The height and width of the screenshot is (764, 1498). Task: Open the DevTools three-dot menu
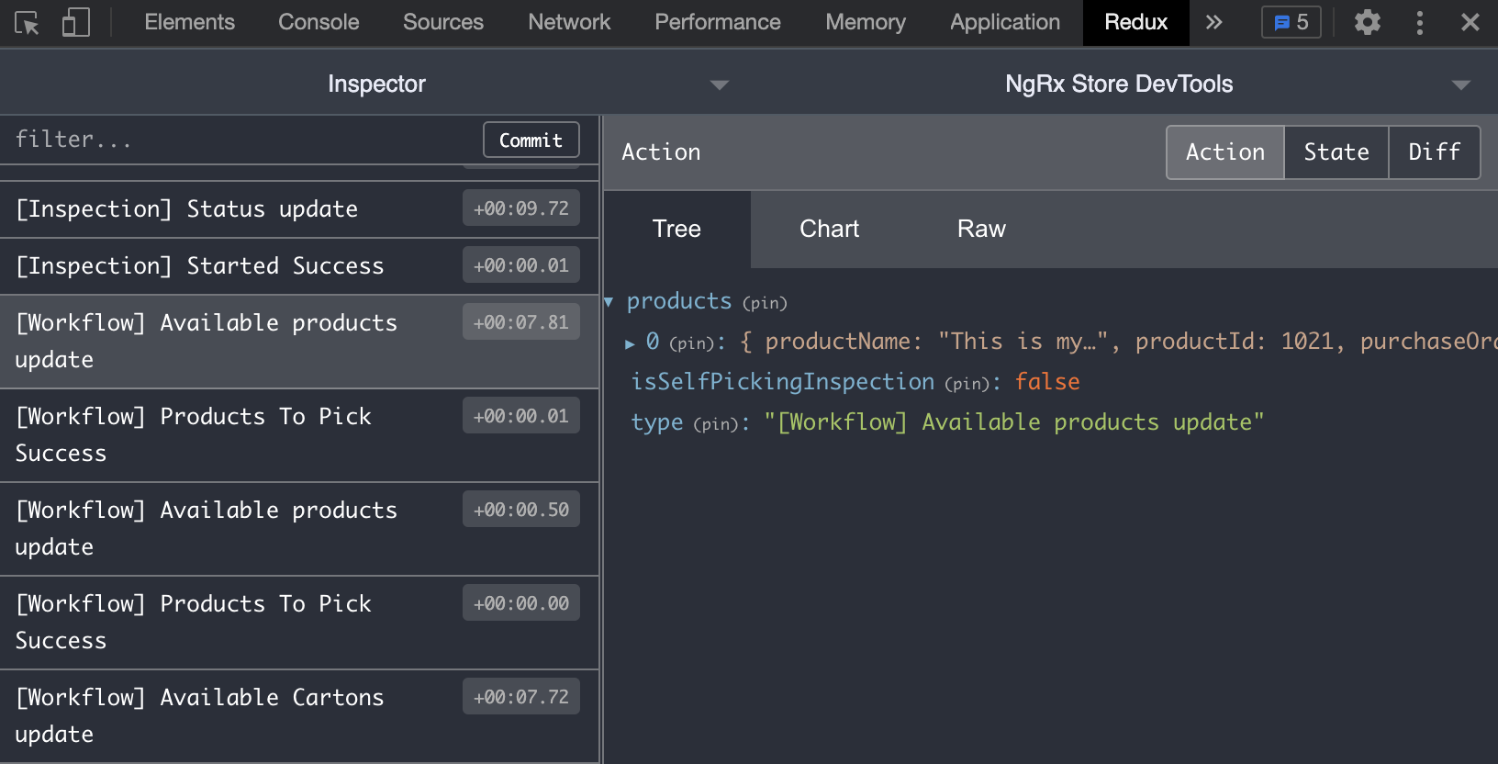tap(1419, 23)
